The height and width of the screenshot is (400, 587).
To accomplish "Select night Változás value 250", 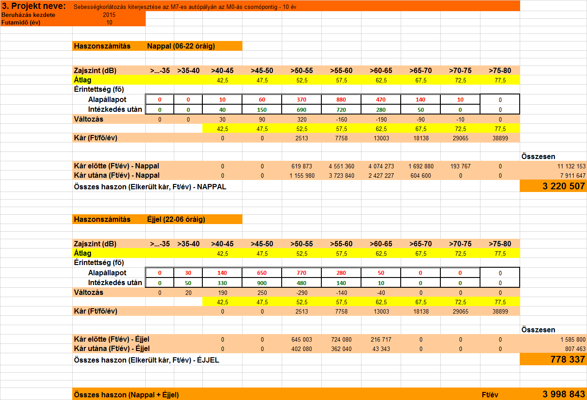I will [x=262, y=293].
